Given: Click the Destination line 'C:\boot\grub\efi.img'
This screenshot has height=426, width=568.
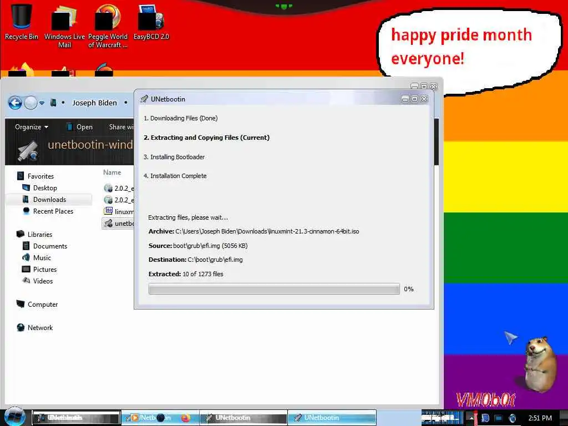Looking at the screenshot, I should point(196,260).
